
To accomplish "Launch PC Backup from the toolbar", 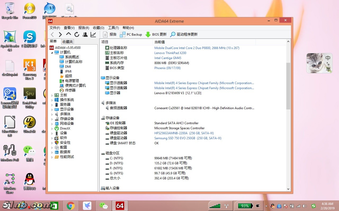I will [x=131, y=35].
